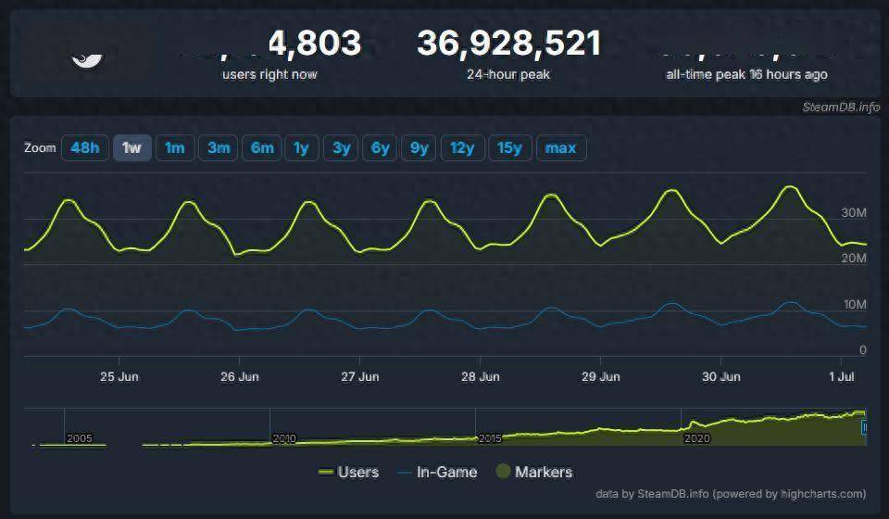Click the 1 Jul axis label
This screenshot has height=519, width=889.
click(842, 376)
